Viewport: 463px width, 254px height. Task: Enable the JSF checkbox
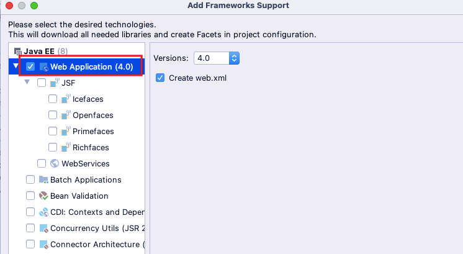coord(42,83)
